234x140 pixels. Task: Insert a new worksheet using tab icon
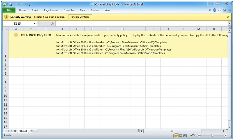(x=33, y=131)
